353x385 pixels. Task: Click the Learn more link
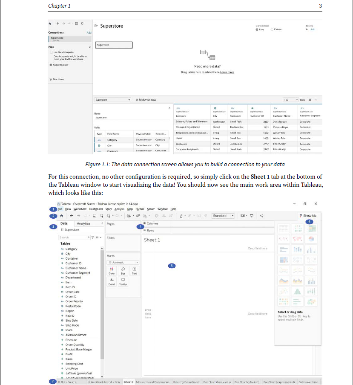[227, 72]
